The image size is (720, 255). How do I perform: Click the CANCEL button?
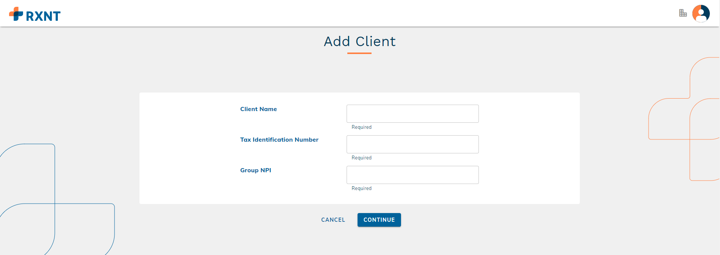[333, 220]
